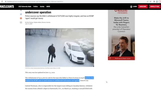Open the Society section
This screenshot has height=90, width=161.
[42, 6]
